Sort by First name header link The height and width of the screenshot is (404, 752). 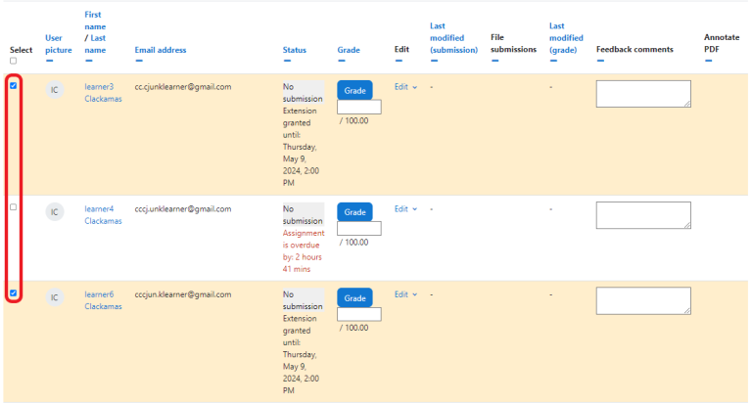click(95, 21)
